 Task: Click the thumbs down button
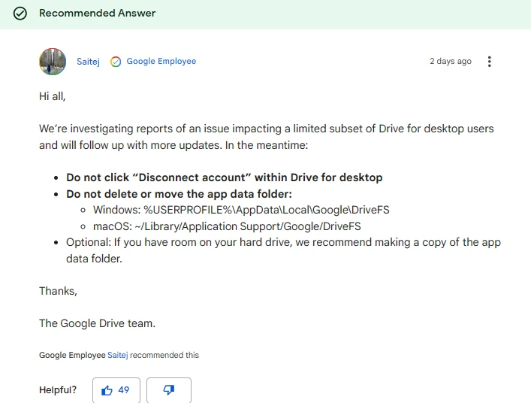[x=169, y=390]
